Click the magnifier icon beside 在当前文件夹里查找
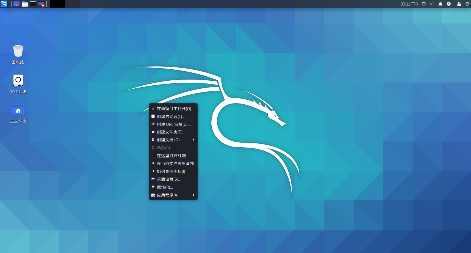 point(153,163)
